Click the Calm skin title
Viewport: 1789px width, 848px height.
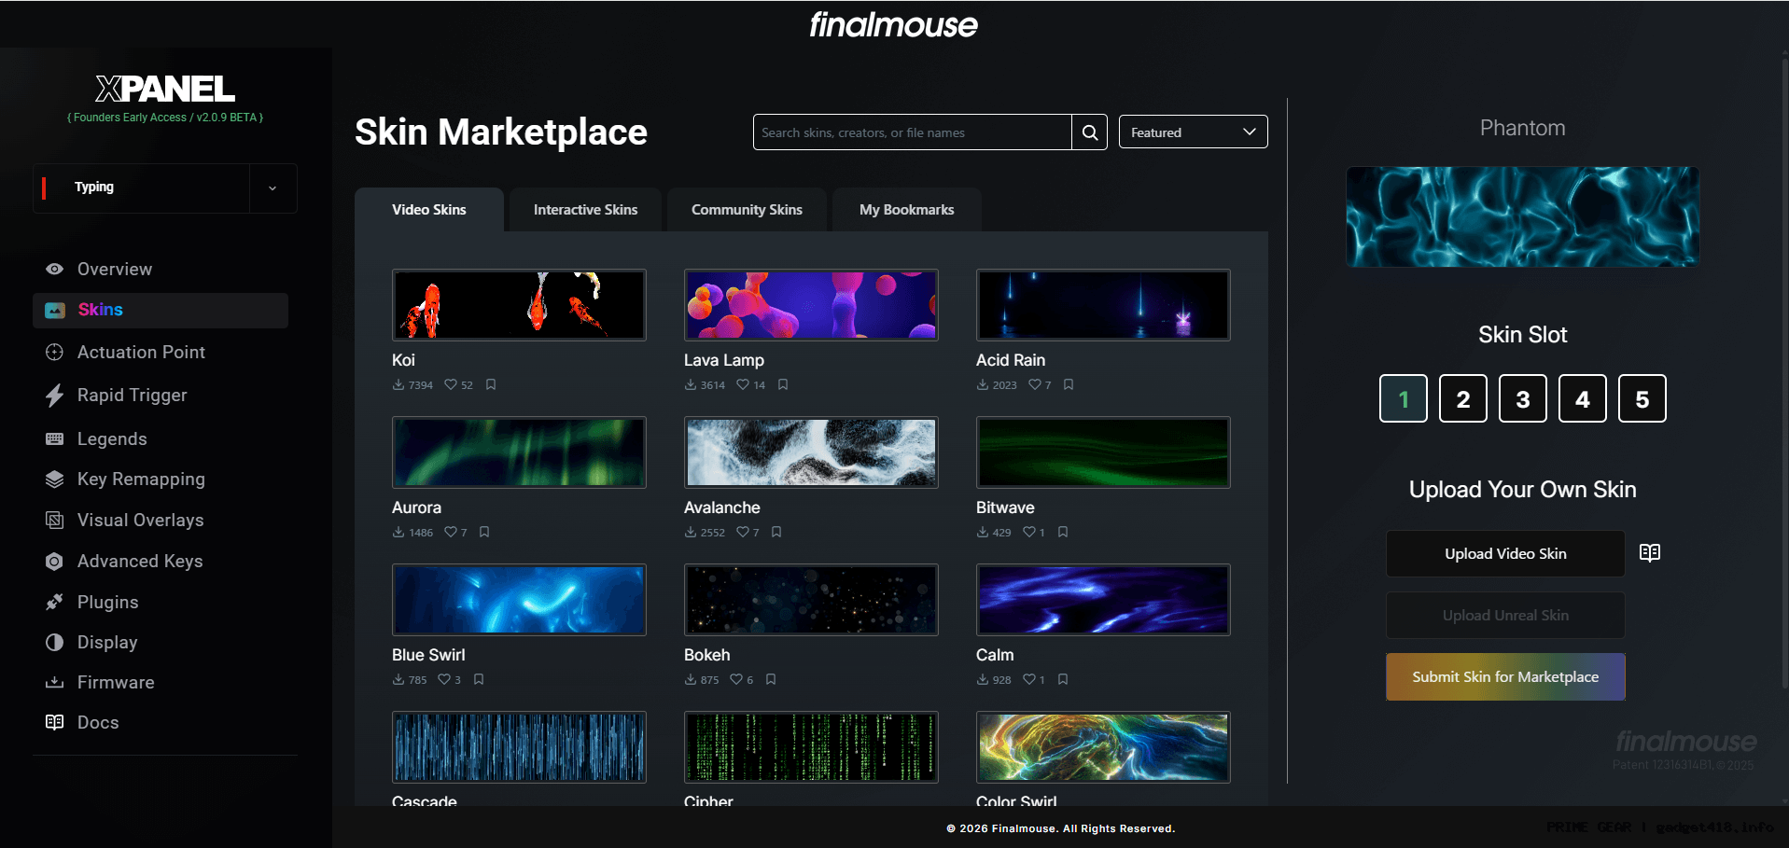[995, 655]
